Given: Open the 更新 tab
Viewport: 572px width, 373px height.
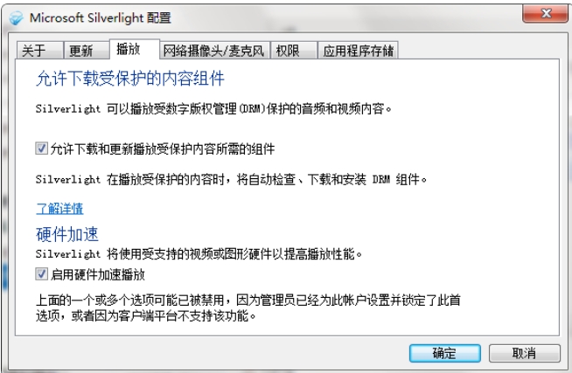Looking at the screenshot, I should pos(86,51).
